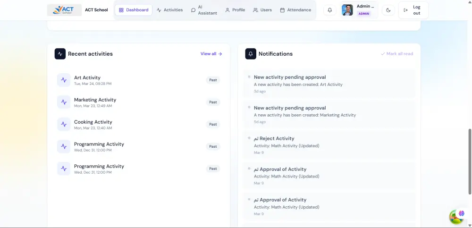Open the Dashboard tab
Screen dimensions: 472x228
click(134, 10)
